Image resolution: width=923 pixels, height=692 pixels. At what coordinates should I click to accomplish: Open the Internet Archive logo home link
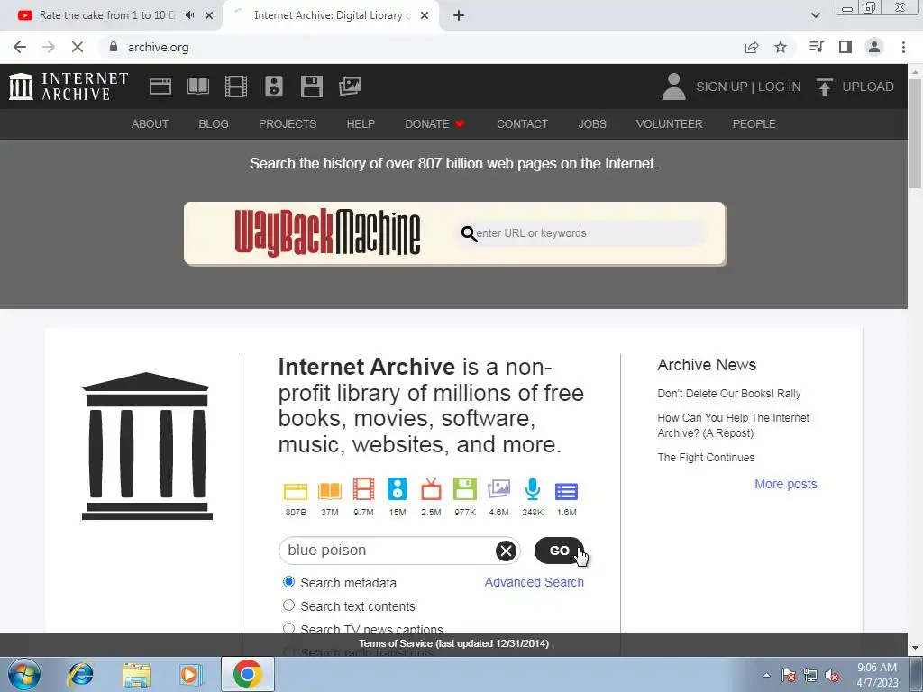(69, 86)
